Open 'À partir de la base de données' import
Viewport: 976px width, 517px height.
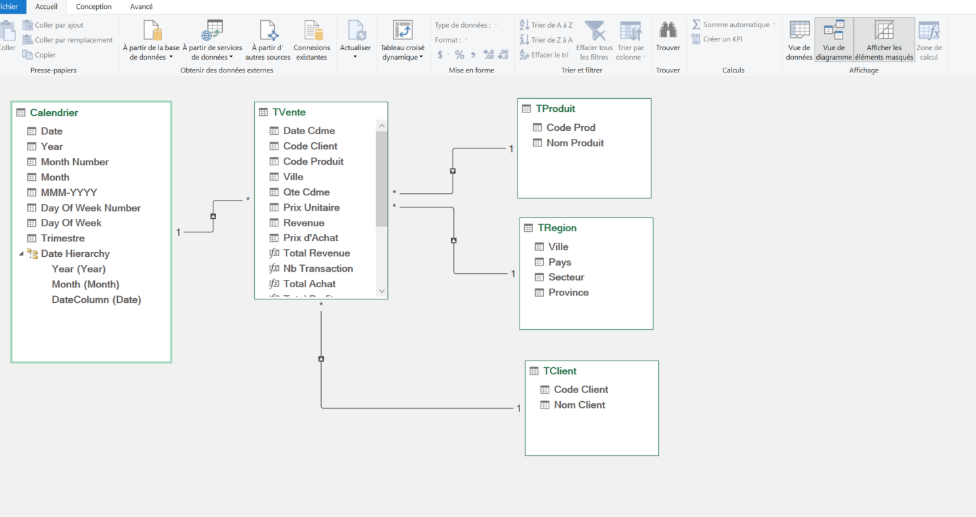[151, 41]
